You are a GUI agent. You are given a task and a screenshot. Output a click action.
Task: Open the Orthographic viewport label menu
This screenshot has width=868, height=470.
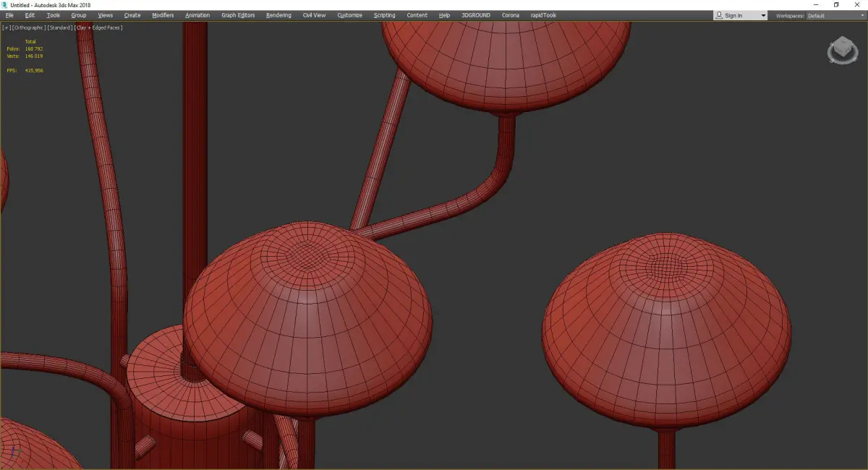(x=28, y=27)
